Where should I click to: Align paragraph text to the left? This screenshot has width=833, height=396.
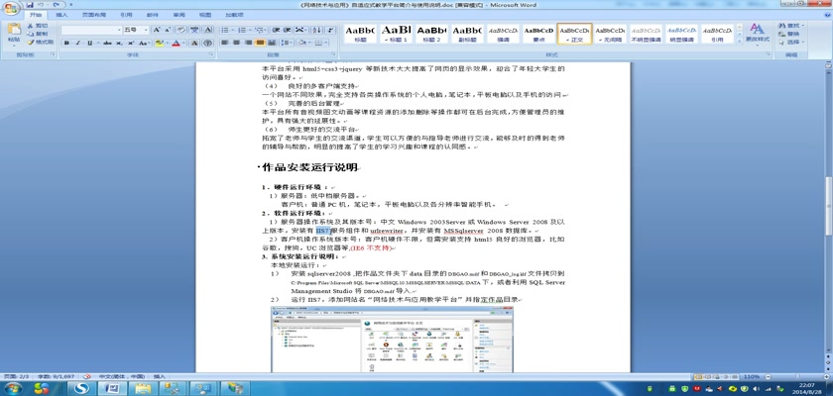[x=225, y=43]
